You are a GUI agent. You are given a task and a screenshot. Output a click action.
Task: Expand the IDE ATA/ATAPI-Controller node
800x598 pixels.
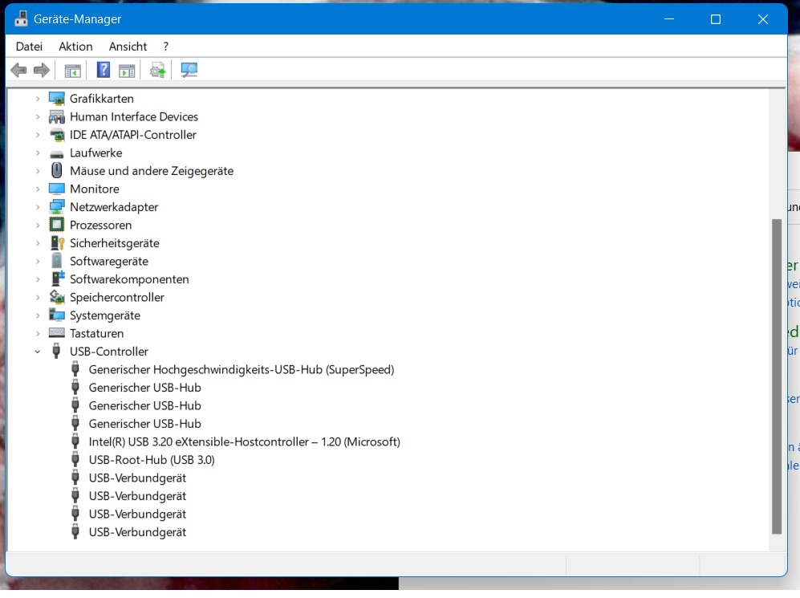[38, 135]
